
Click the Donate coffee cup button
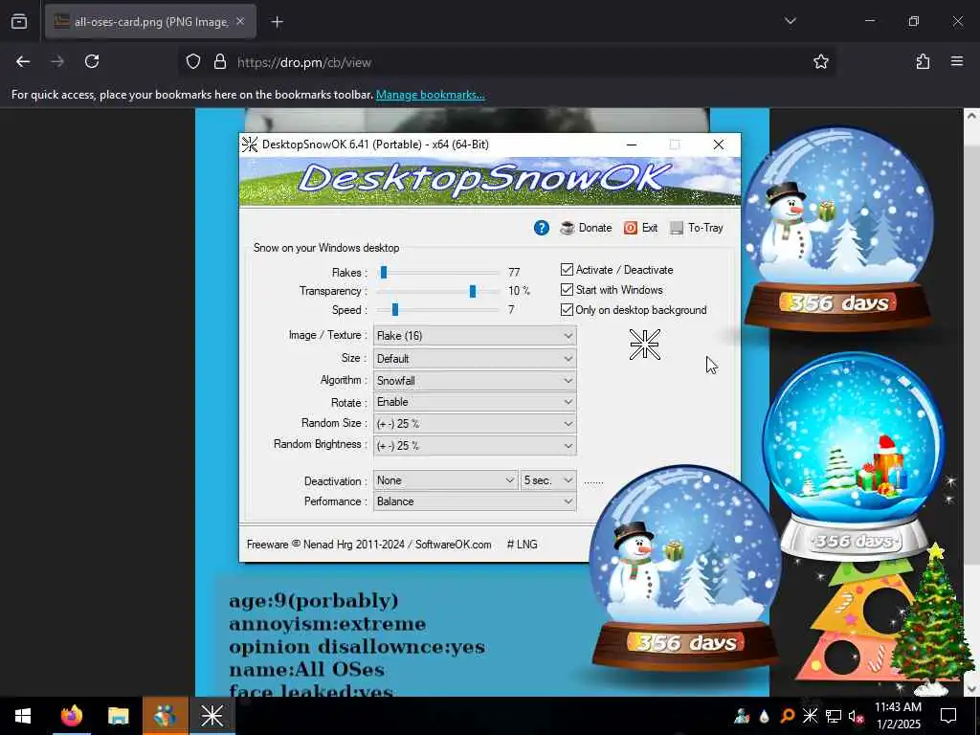pyautogui.click(x=586, y=228)
